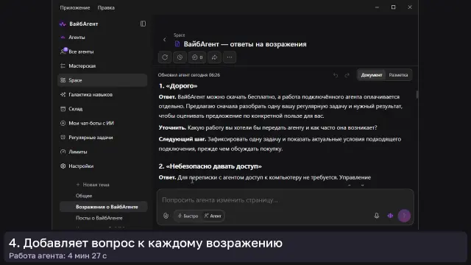Open the more options ellipsis

(230, 57)
